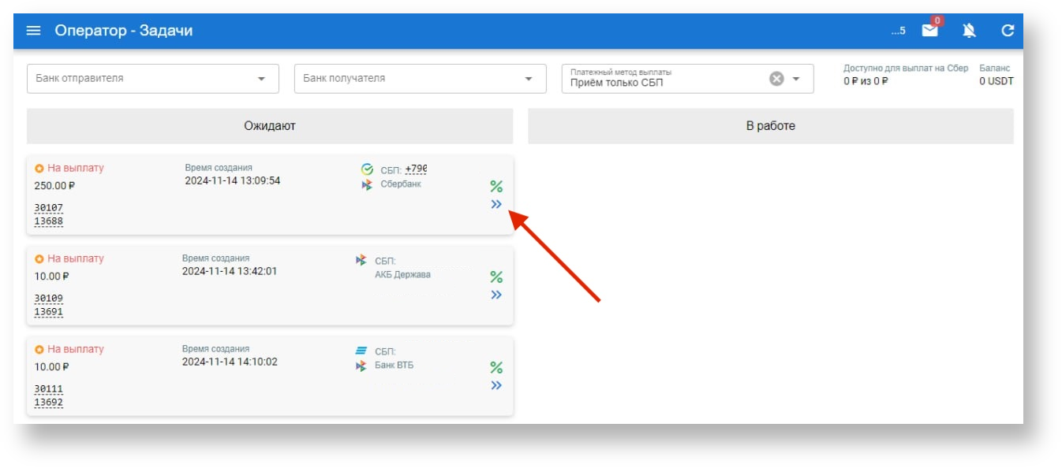Take the АКБ Держава task with the double-arrow
The image size is (1062, 468).
[496, 295]
